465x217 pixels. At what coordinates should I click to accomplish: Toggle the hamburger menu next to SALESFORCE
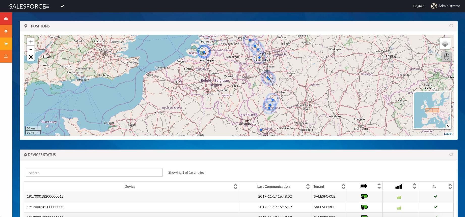click(x=47, y=6)
